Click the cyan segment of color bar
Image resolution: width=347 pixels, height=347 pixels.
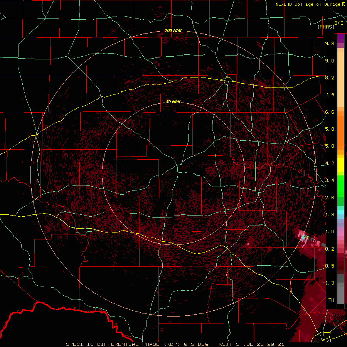(x=340, y=212)
